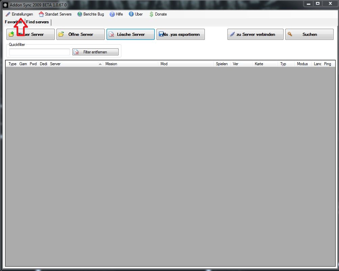Sort the list by Mission column header
The image size is (339, 271).
[131, 64]
